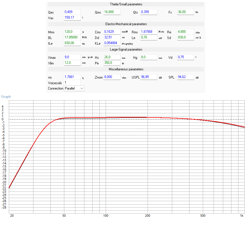This screenshot has width=245, height=226.
Task: Select the Xmax excursion field
Action: coord(72,57)
